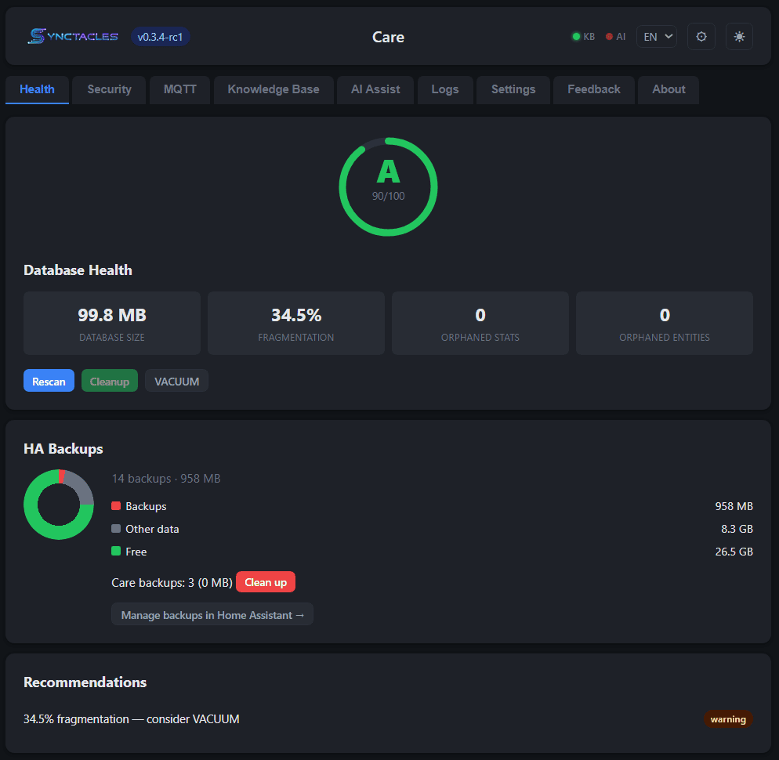Click the v0.3.4-rc1 version badge
This screenshot has height=760, width=779.
160,37
